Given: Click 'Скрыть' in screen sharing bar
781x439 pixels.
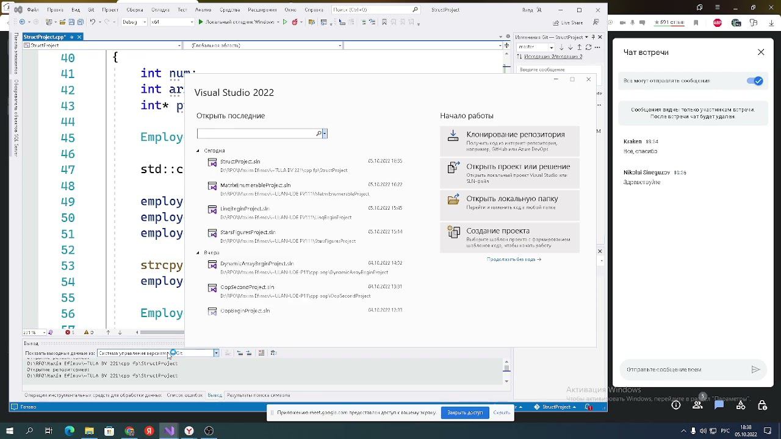Looking at the screenshot, I should 502,413.
